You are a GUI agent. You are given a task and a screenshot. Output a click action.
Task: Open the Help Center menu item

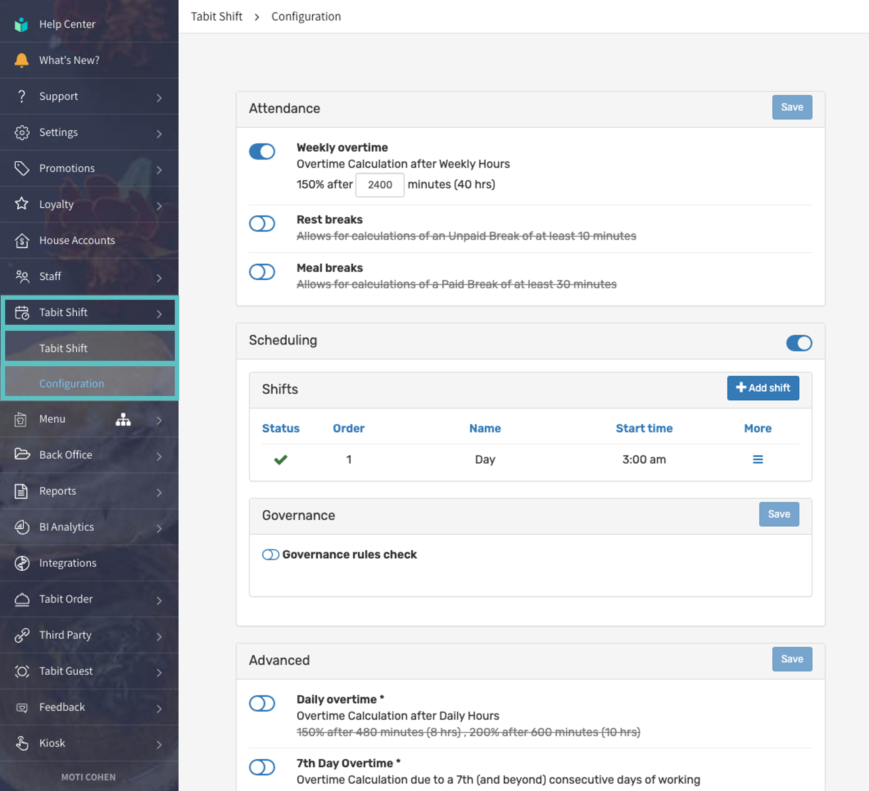89,25
